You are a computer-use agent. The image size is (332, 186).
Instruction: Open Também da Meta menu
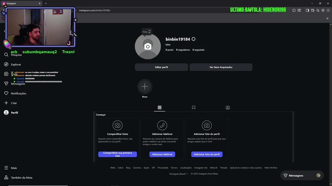pos(18,177)
